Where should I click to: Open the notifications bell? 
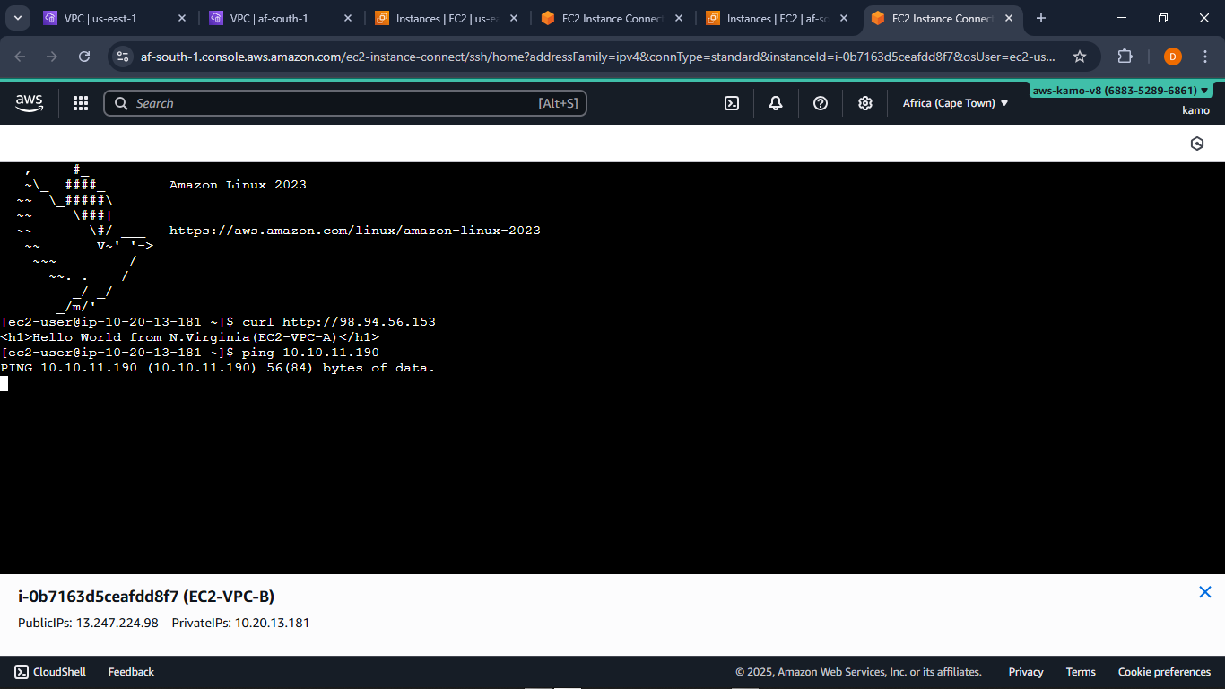[775, 103]
